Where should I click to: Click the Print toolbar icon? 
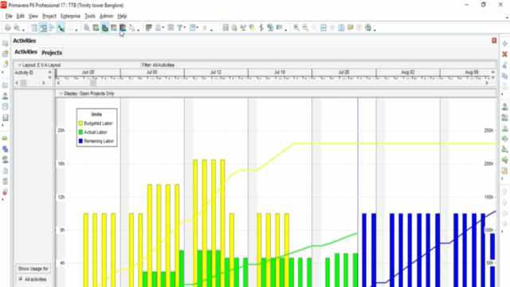pos(7,28)
